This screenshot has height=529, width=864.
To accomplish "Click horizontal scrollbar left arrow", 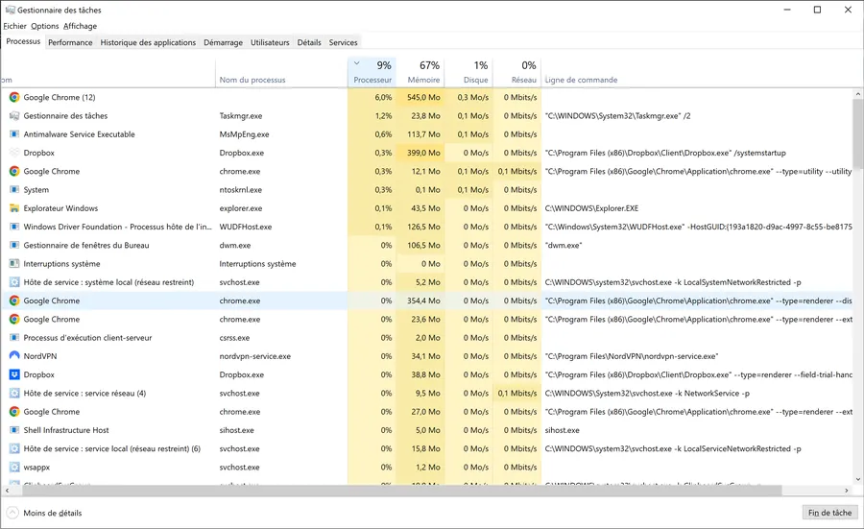I will point(7,491).
